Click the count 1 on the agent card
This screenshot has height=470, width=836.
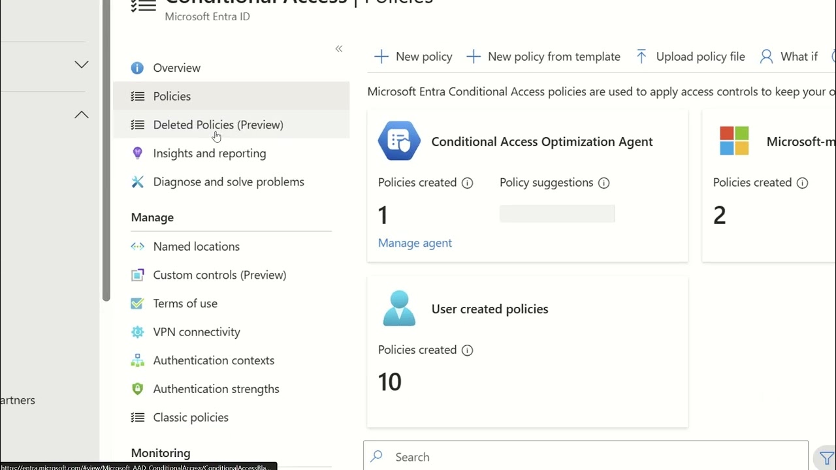pyautogui.click(x=383, y=215)
